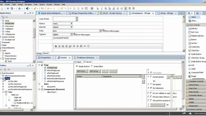Viewport: 206px width, 116px height.
Task: Expand document1 under Data events
Action: click(42, 87)
